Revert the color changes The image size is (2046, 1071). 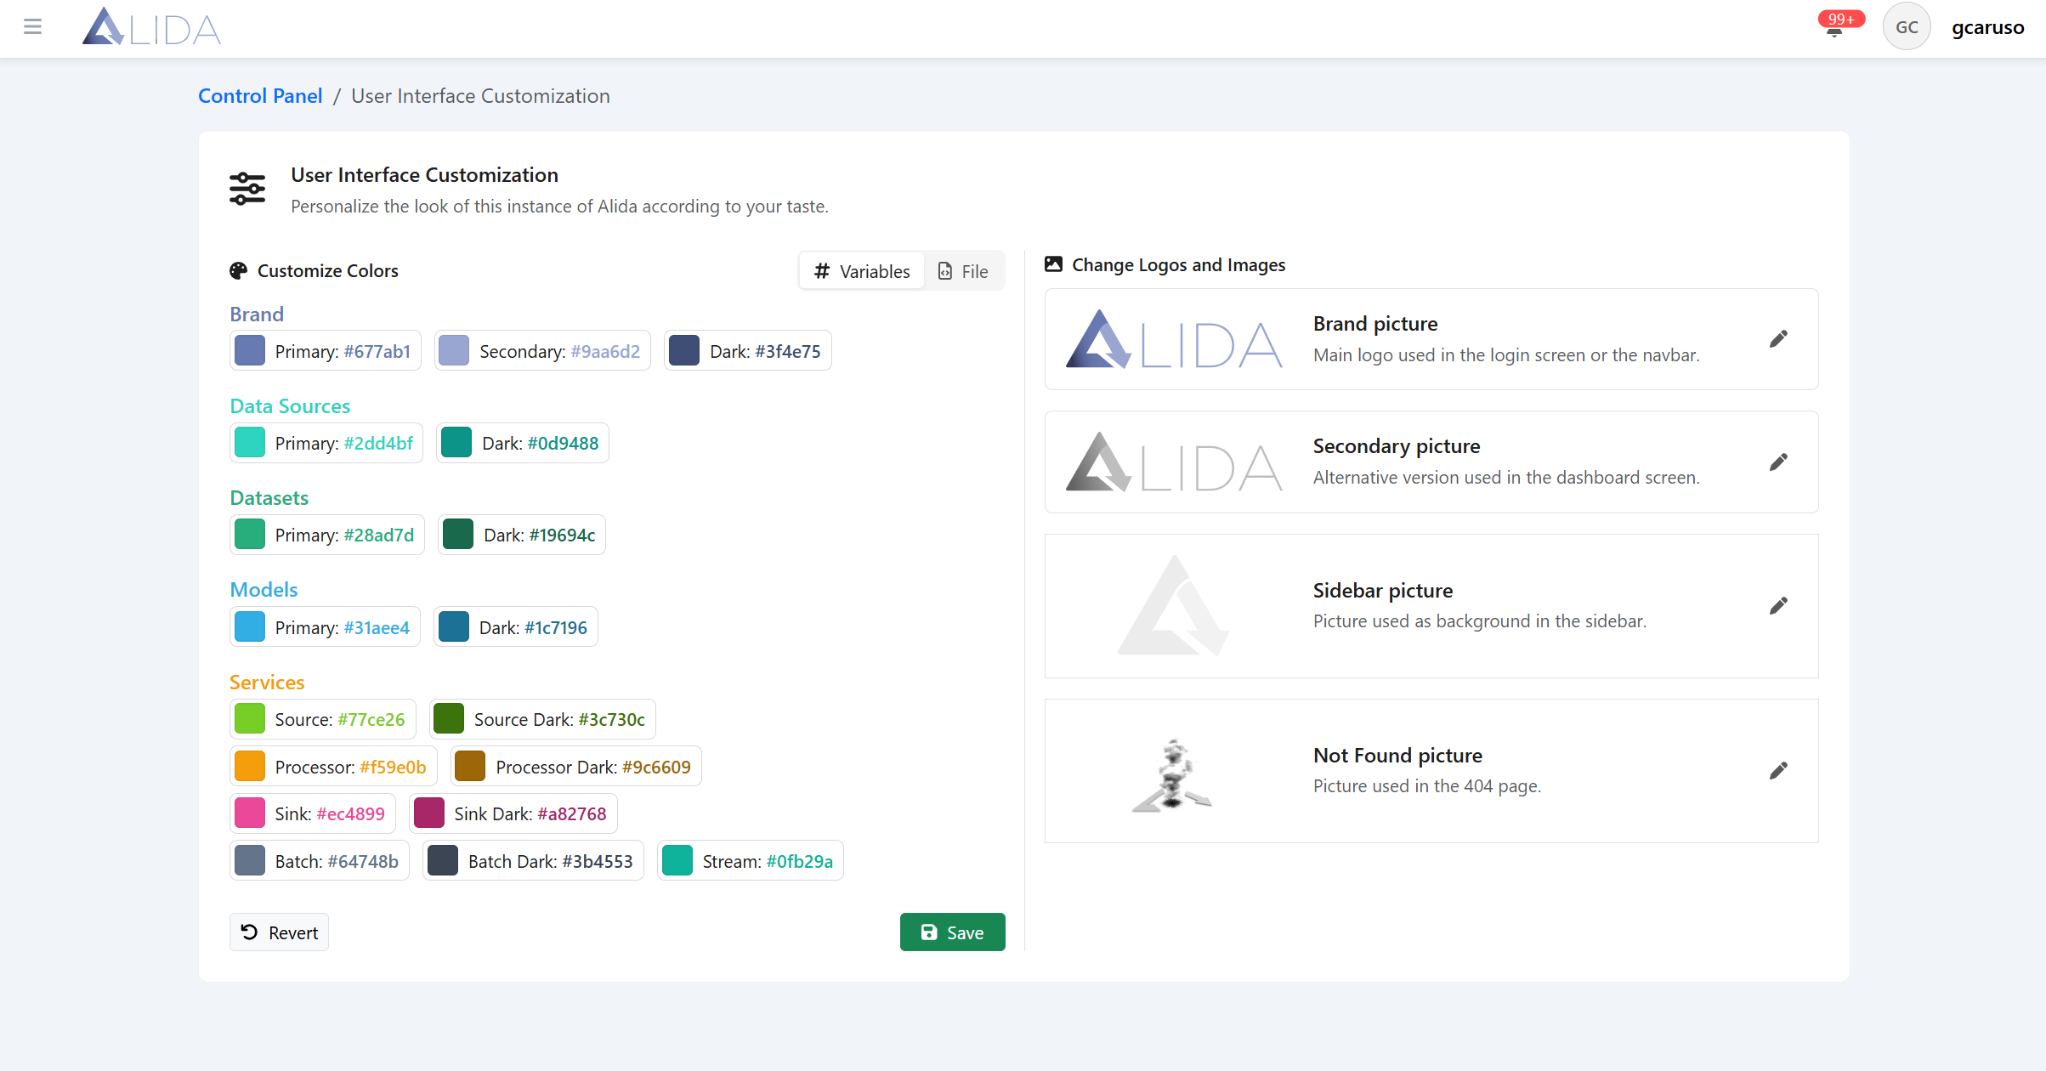tap(279, 932)
